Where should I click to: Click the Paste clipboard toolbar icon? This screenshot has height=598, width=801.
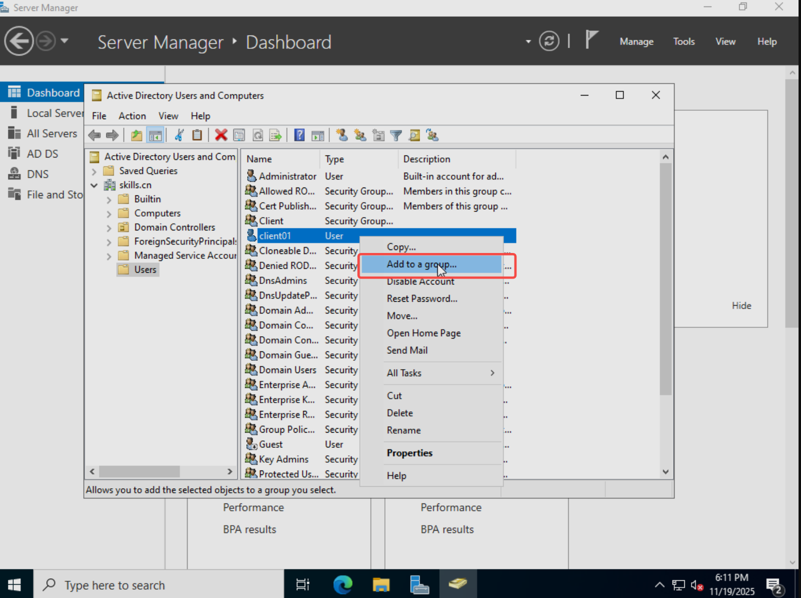(x=197, y=135)
